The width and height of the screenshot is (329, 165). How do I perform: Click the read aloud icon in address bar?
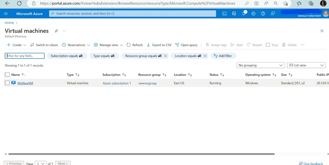pyautogui.click(x=266, y=3)
